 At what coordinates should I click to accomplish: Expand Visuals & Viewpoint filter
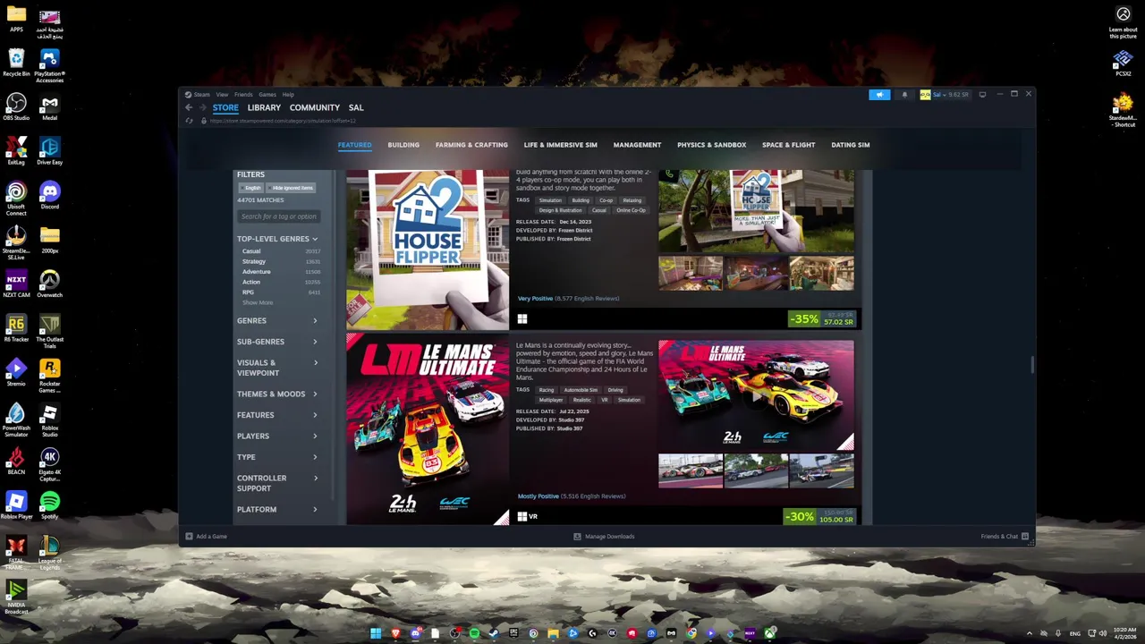click(x=277, y=368)
